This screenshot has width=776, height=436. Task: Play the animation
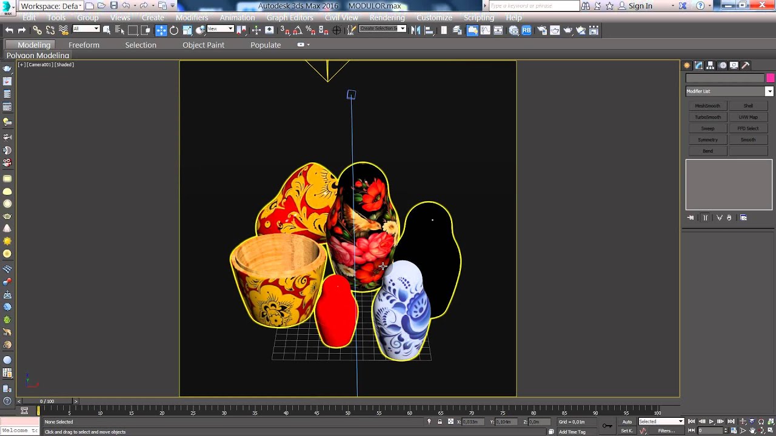coord(711,421)
